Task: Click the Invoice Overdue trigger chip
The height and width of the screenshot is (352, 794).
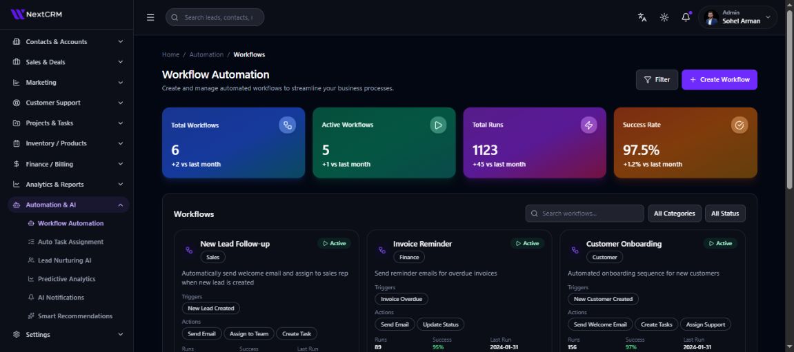Action: (401, 299)
